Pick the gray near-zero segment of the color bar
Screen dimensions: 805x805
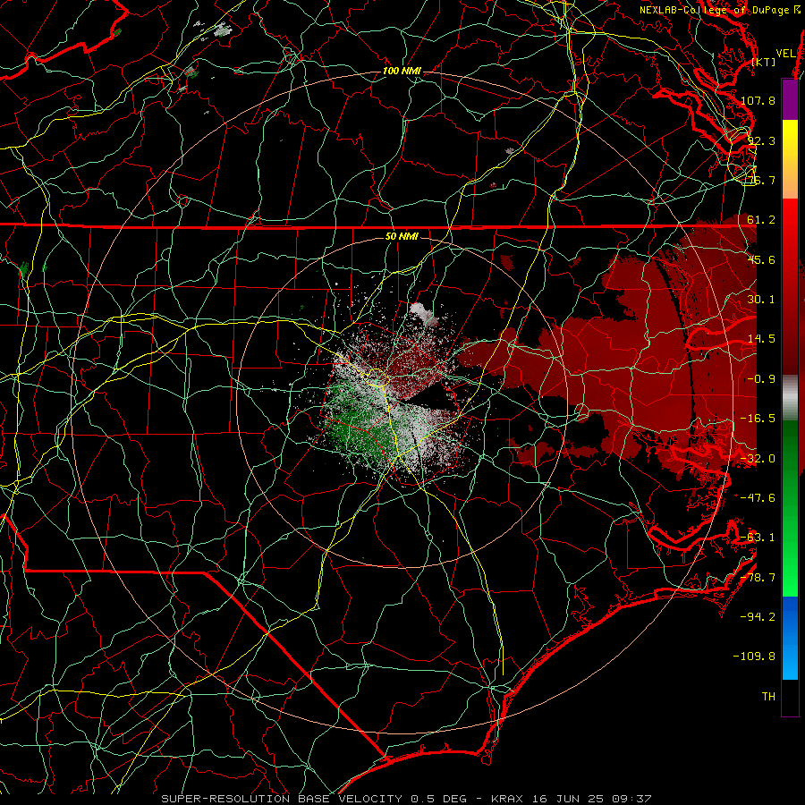(x=790, y=397)
